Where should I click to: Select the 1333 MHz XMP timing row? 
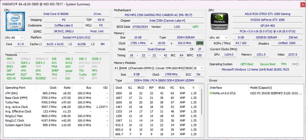pos(157,111)
